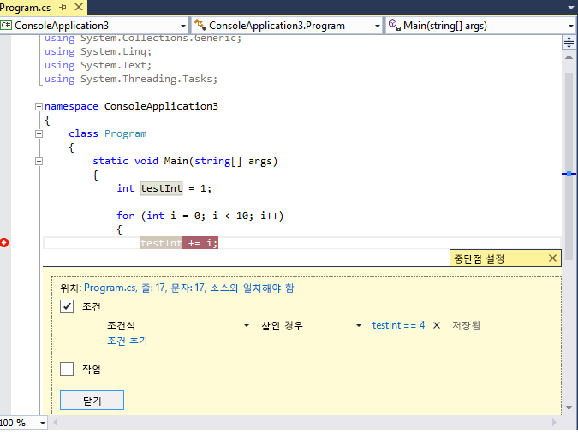This screenshot has height=433, width=578.
Task: Click the red breakpoint glyph in the margin
Action: 5,243
